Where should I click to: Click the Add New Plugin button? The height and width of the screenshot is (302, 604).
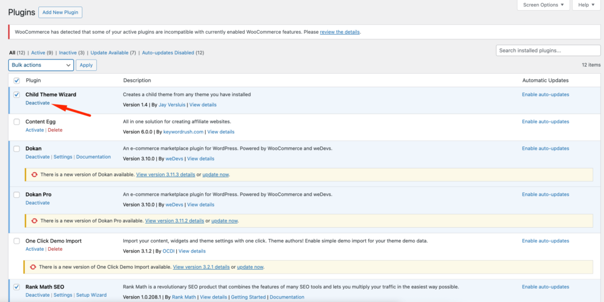click(x=61, y=12)
